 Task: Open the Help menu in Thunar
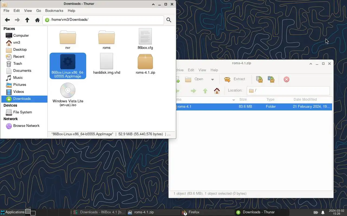coord(71,11)
